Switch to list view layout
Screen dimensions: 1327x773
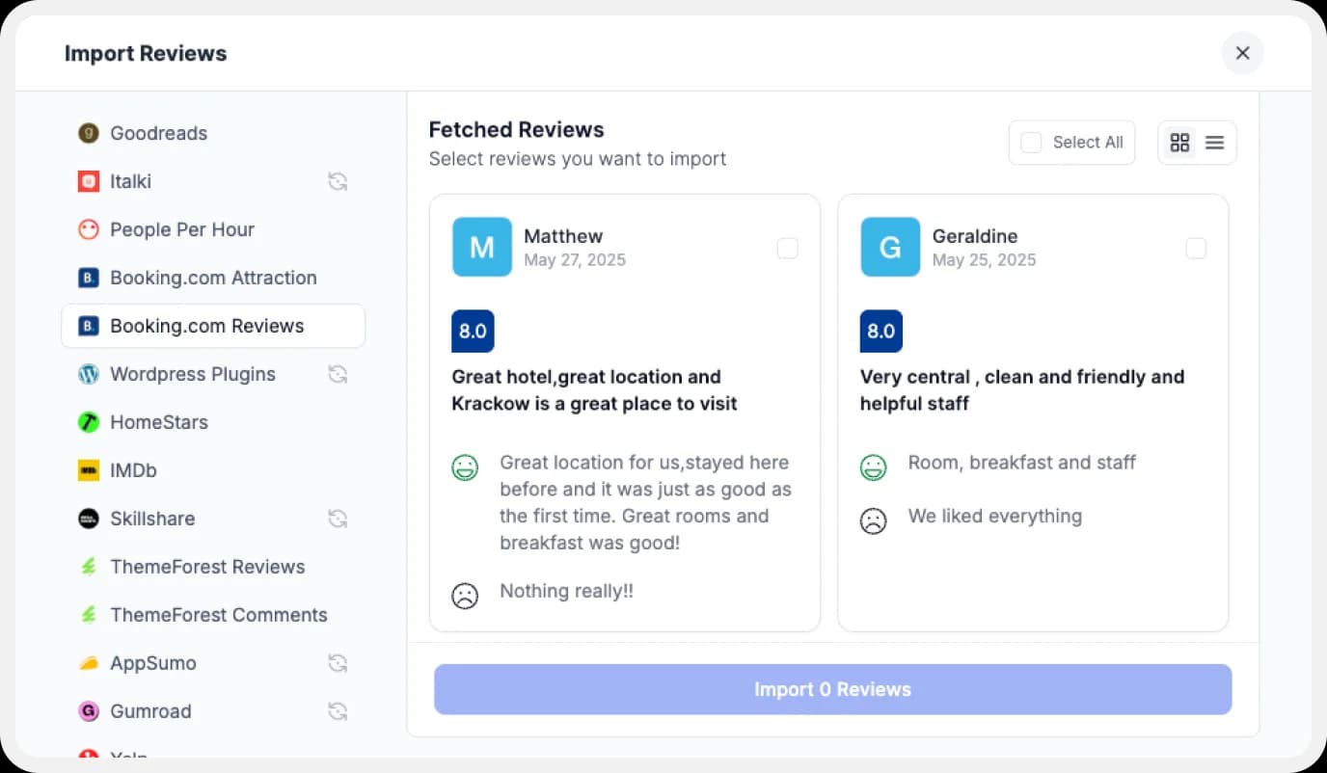coord(1214,141)
